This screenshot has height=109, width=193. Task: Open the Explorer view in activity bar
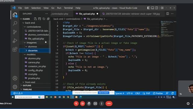[15, 15]
